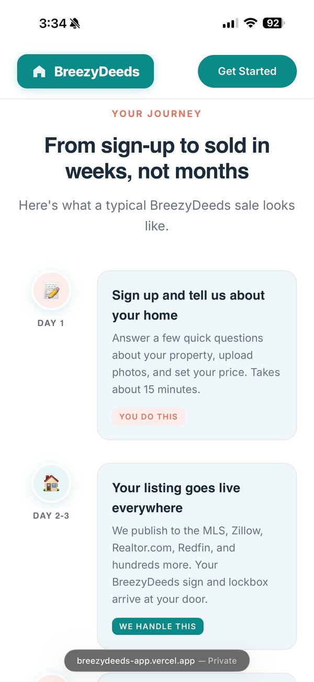Click the house icon in the BreezyDeeds logo
314x682 pixels.
coord(40,71)
